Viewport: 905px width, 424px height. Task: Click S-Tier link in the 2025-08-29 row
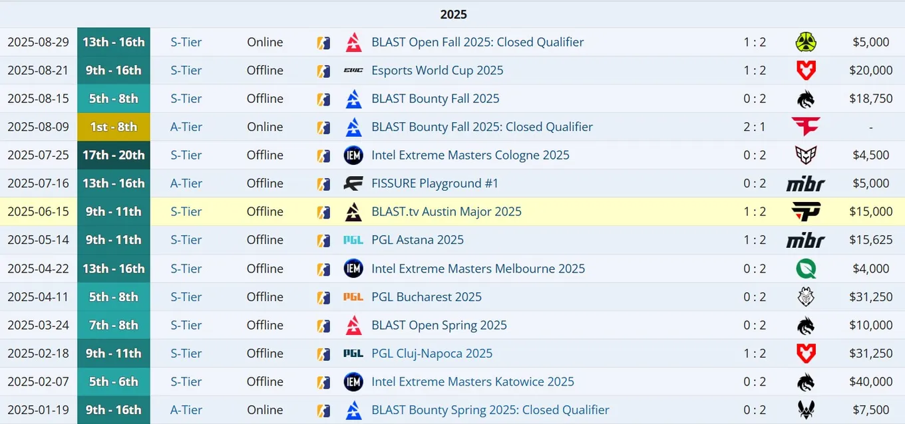186,42
